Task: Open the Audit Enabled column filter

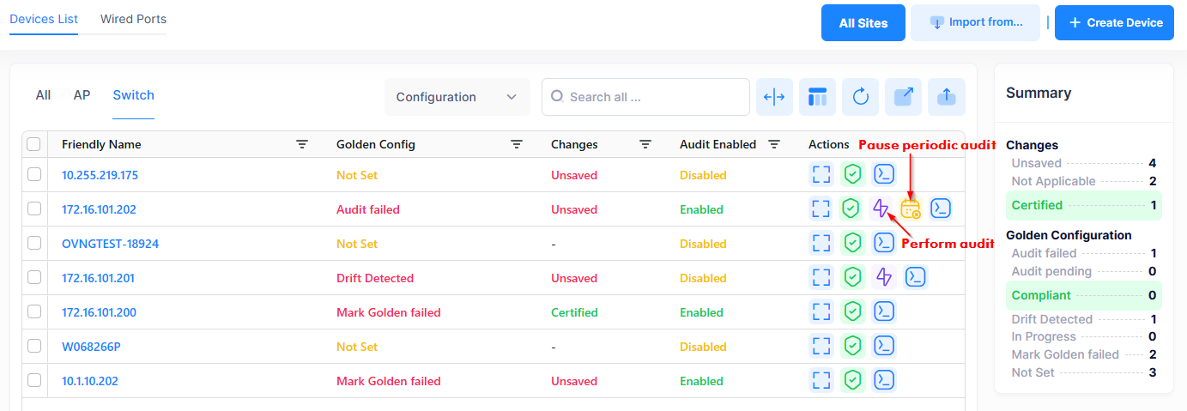Action: coord(774,144)
